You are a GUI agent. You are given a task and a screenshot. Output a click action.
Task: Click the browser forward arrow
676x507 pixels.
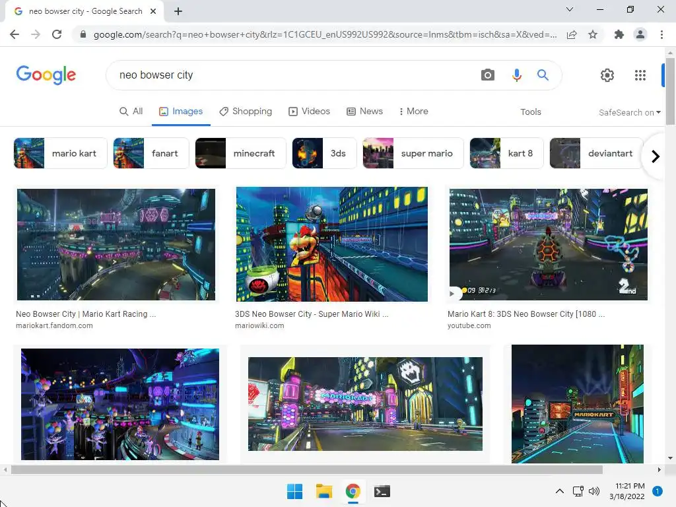(x=36, y=34)
